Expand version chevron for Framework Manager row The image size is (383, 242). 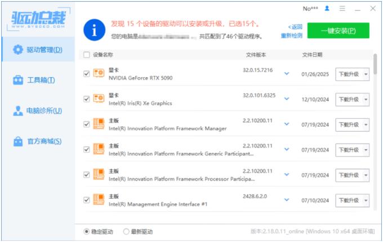click(x=287, y=124)
